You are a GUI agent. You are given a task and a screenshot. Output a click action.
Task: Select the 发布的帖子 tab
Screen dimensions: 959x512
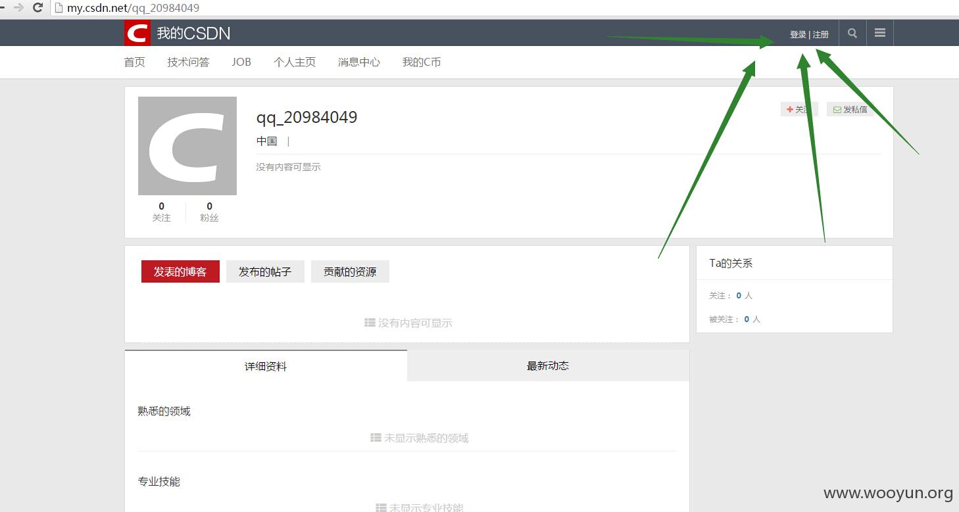(x=265, y=271)
